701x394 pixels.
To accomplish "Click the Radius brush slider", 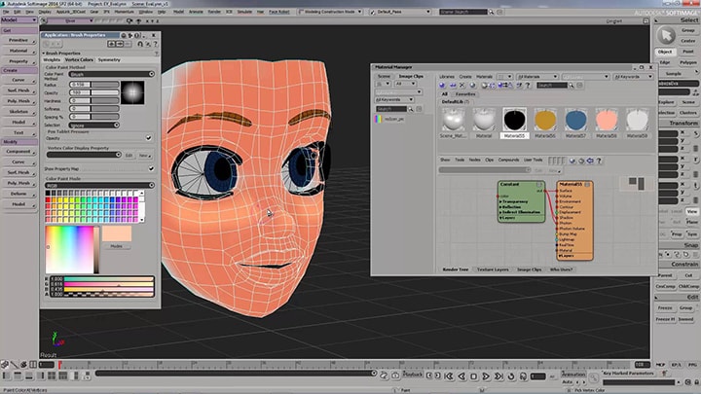I will [x=93, y=85].
